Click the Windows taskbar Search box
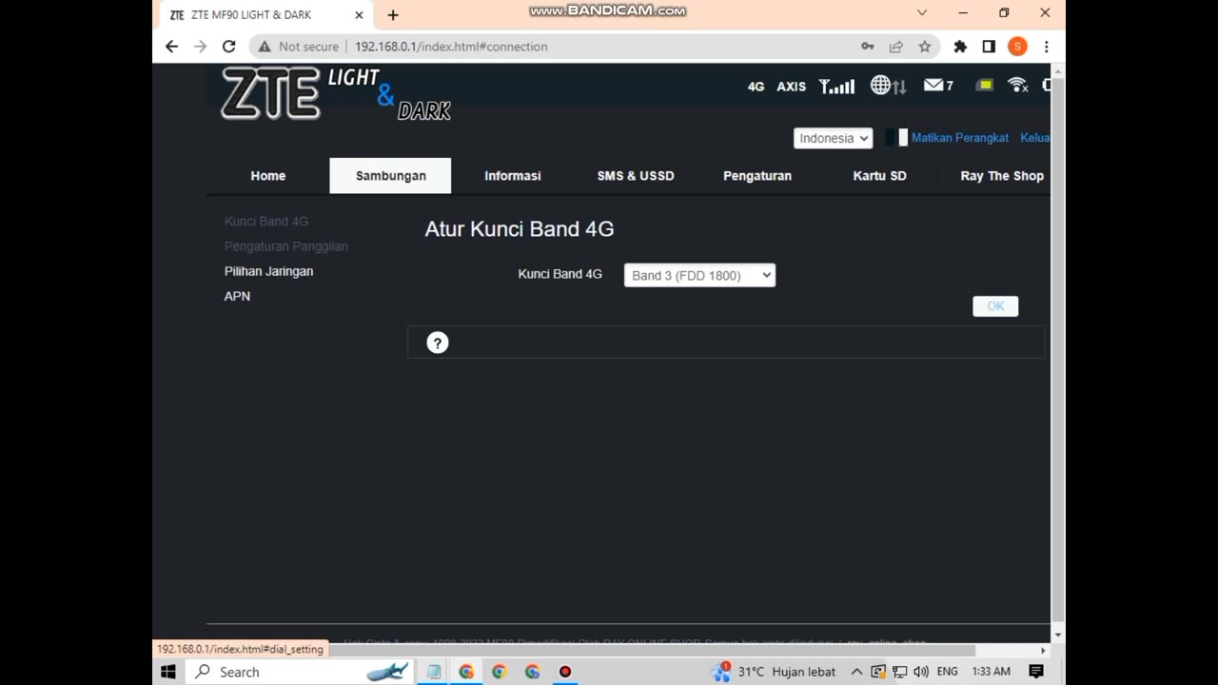Viewport: 1218px width, 685px height. (x=301, y=672)
